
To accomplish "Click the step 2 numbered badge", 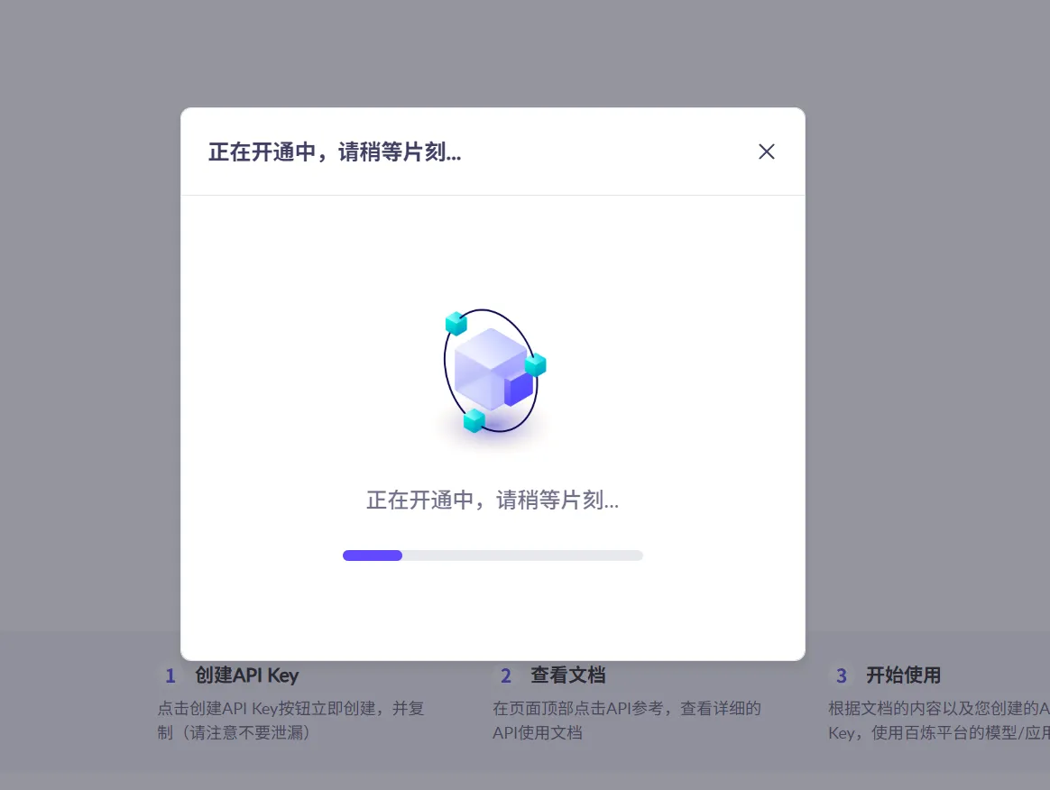I will pos(506,675).
